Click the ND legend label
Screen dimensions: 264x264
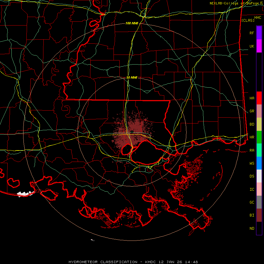point(252,229)
